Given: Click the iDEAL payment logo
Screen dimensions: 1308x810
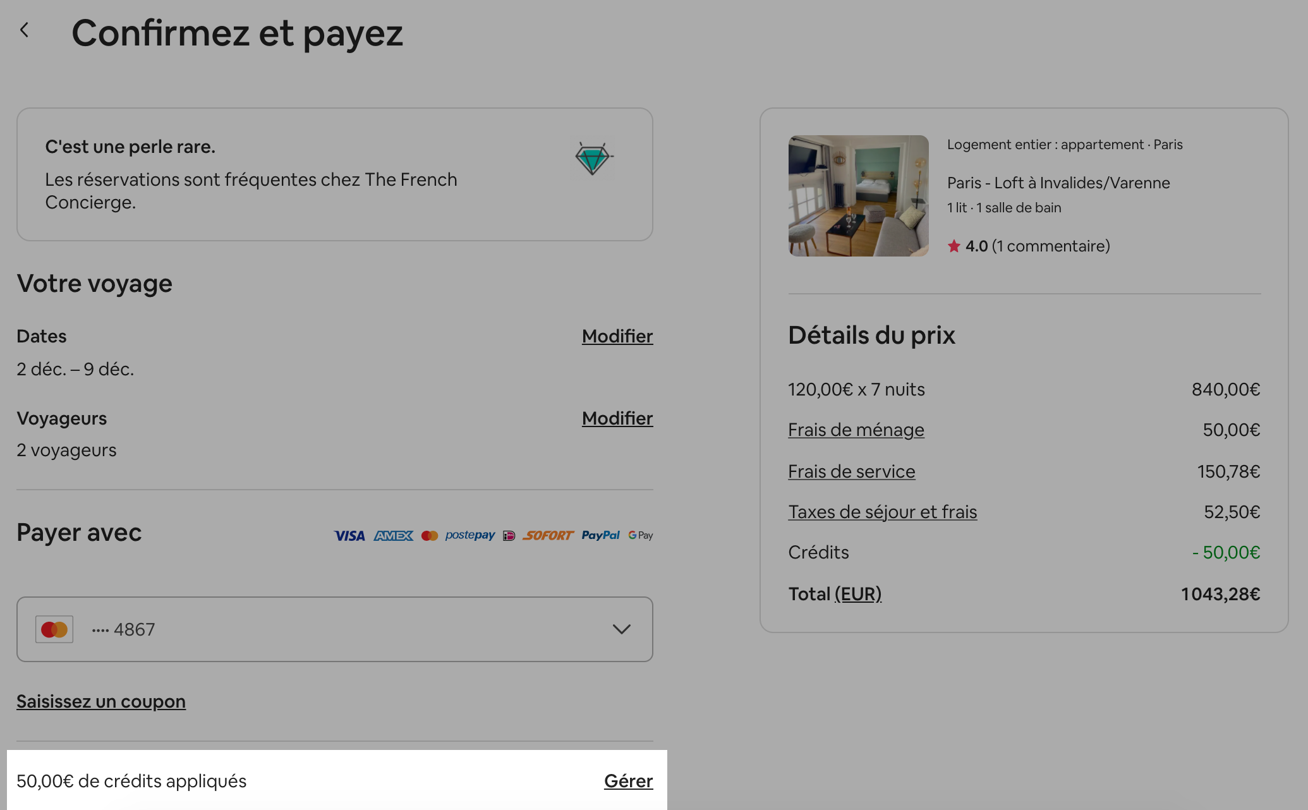Looking at the screenshot, I should tap(509, 536).
